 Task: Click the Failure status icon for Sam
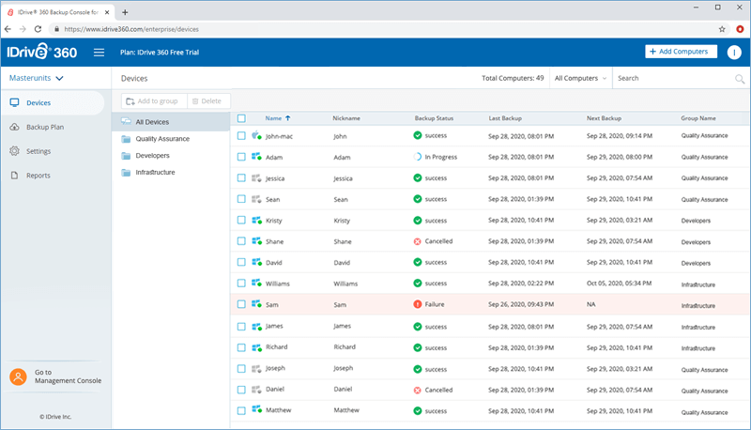(417, 304)
